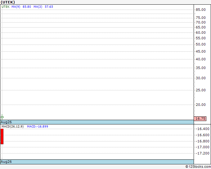Click the 40.00 price axis label

(x=201, y=59)
